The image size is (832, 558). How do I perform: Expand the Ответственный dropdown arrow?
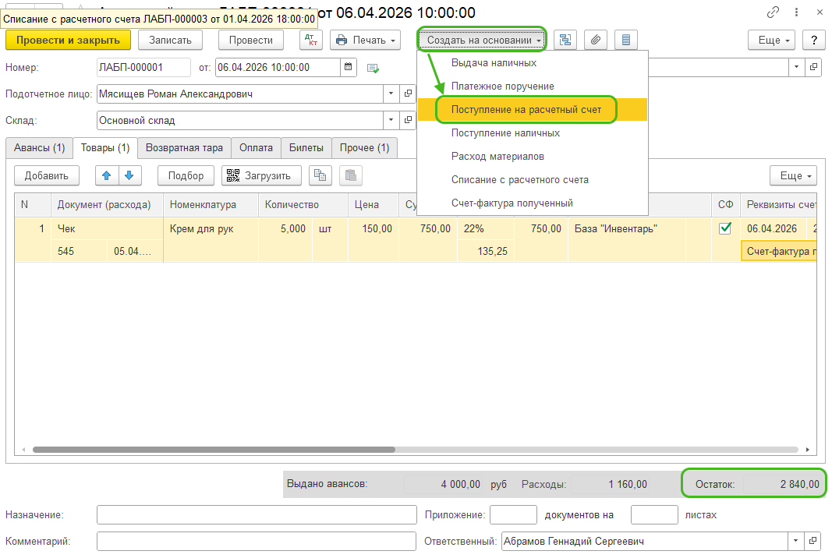(795, 541)
